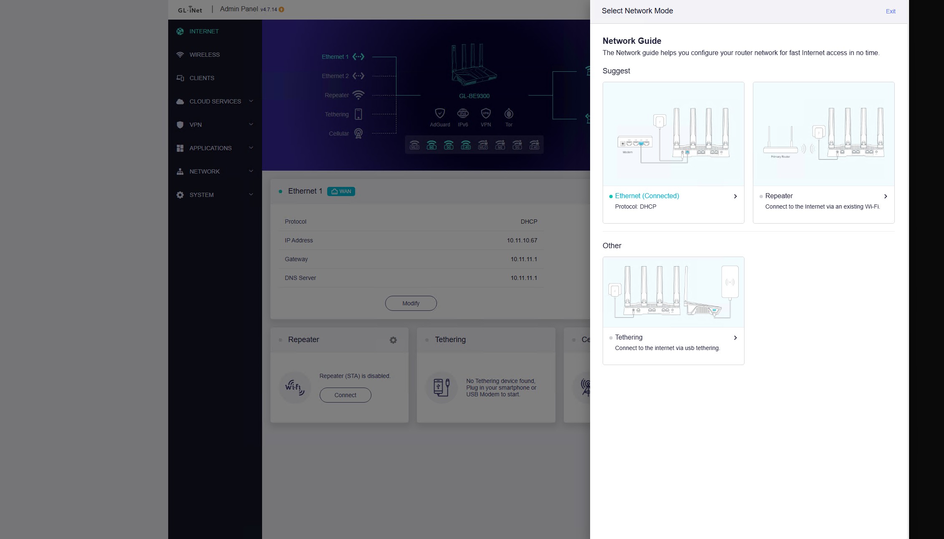
Task: Click the firmware update notification badge
Action: (x=282, y=10)
